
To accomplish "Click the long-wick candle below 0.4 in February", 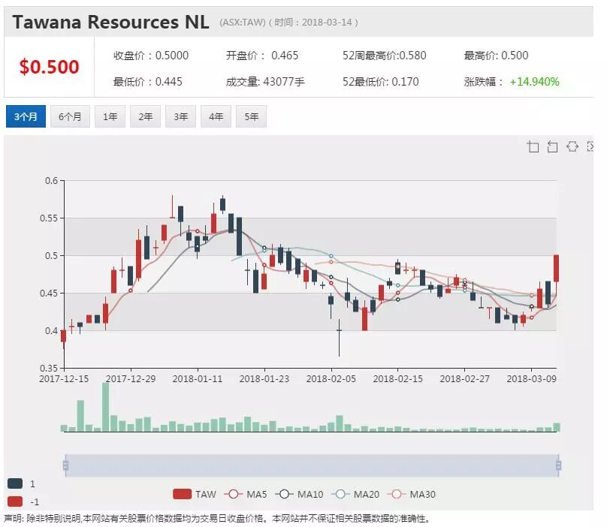I will [x=339, y=337].
